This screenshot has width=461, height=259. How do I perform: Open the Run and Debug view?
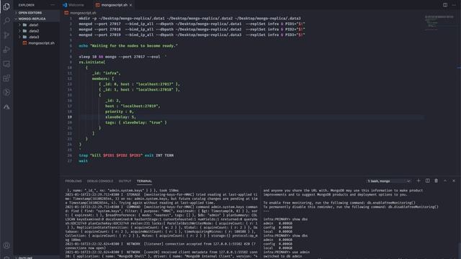tap(6, 50)
